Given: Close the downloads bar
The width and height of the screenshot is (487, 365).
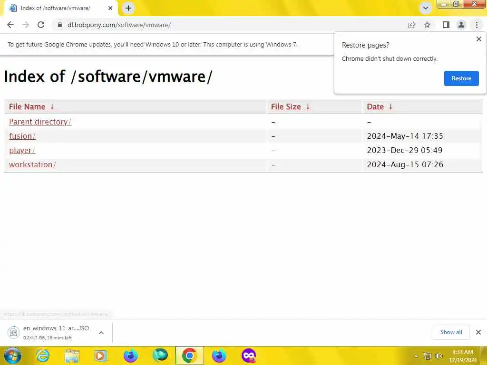Looking at the screenshot, I should pos(478,332).
